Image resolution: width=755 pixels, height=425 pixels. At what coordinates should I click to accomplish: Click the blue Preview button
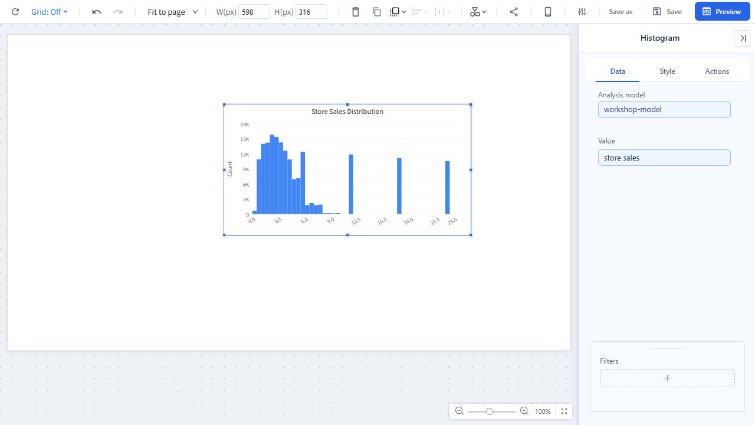pyautogui.click(x=722, y=12)
